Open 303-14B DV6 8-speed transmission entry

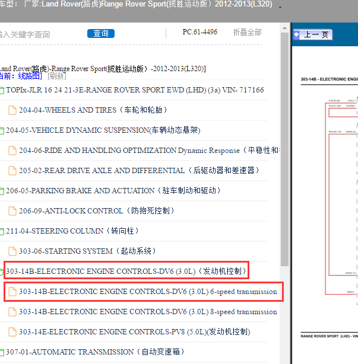(148, 312)
